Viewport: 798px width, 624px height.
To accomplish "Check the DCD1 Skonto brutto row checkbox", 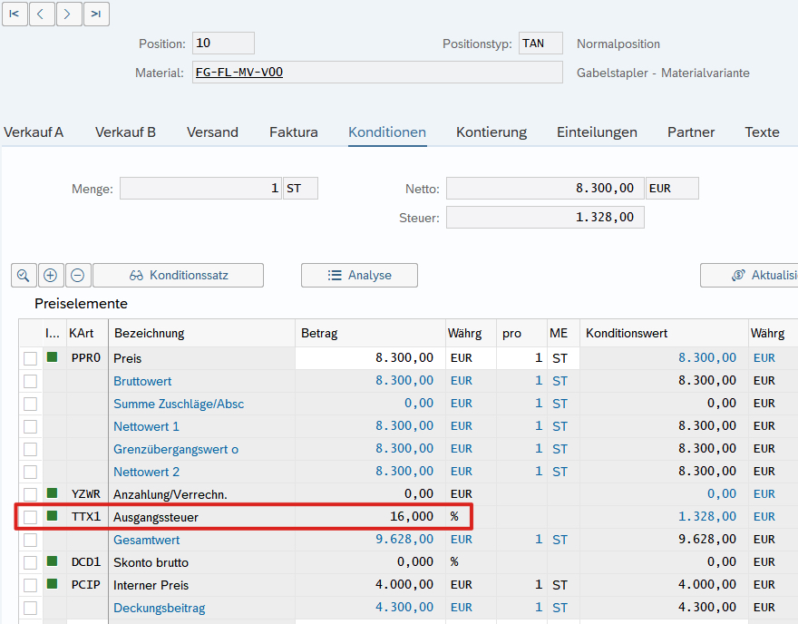I will (x=31, y=562).
